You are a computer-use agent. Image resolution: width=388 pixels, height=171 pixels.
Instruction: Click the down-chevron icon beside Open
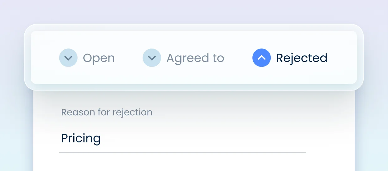pos(68,58)
